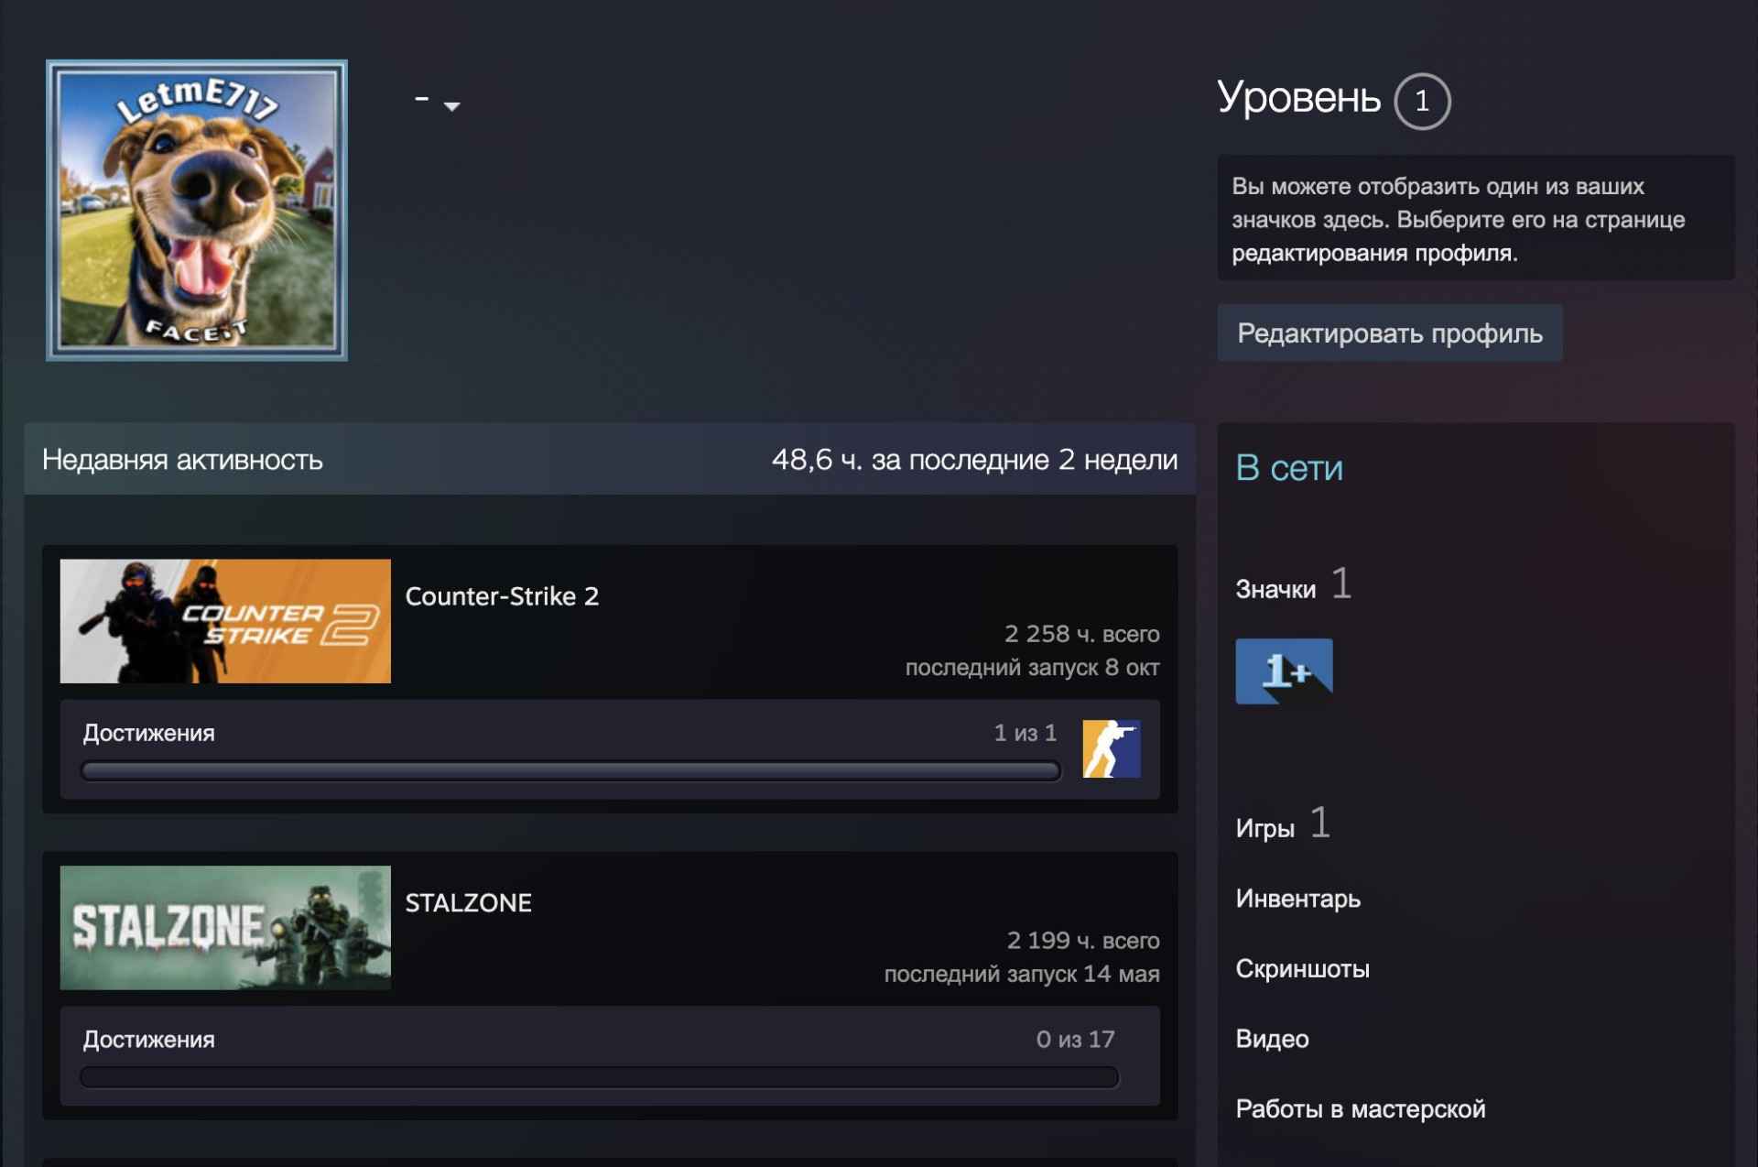Open Видео from the sidebar

click(1272, 1039)
